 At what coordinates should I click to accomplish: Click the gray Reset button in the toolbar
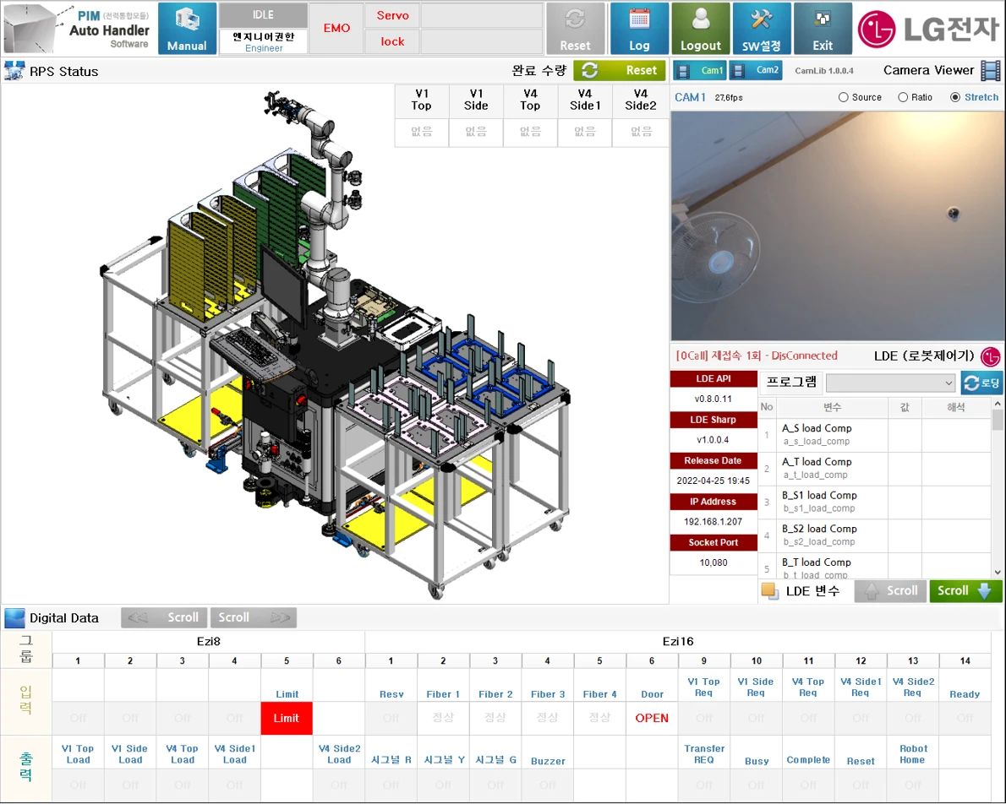tap(575, 28)
